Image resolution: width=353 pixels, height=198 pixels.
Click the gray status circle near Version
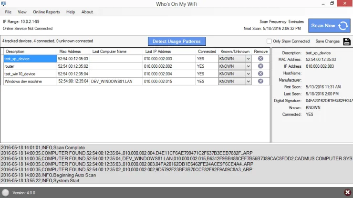click(5, 193)
